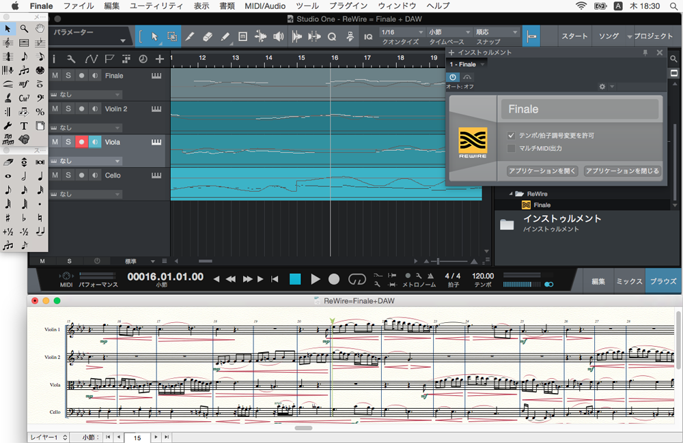The width and height of the screenshot is (683, 443).
Task: Select the Mute tool speaker icon
Action: (x=279, y=37)
